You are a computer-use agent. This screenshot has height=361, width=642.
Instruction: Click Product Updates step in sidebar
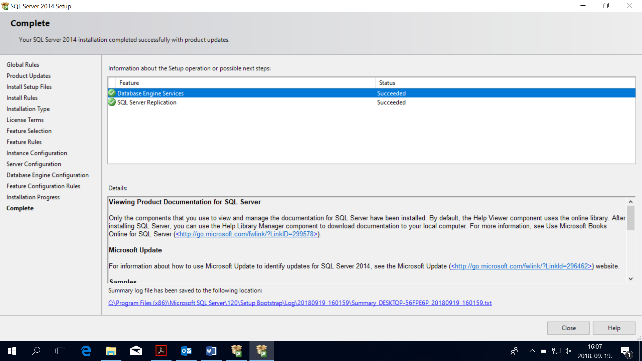[x=28, y=76]
